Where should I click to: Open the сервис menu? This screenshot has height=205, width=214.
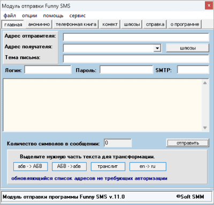pos(78,16)
